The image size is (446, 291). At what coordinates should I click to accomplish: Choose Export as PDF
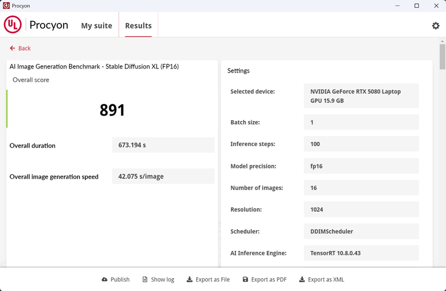click(264, 279)
